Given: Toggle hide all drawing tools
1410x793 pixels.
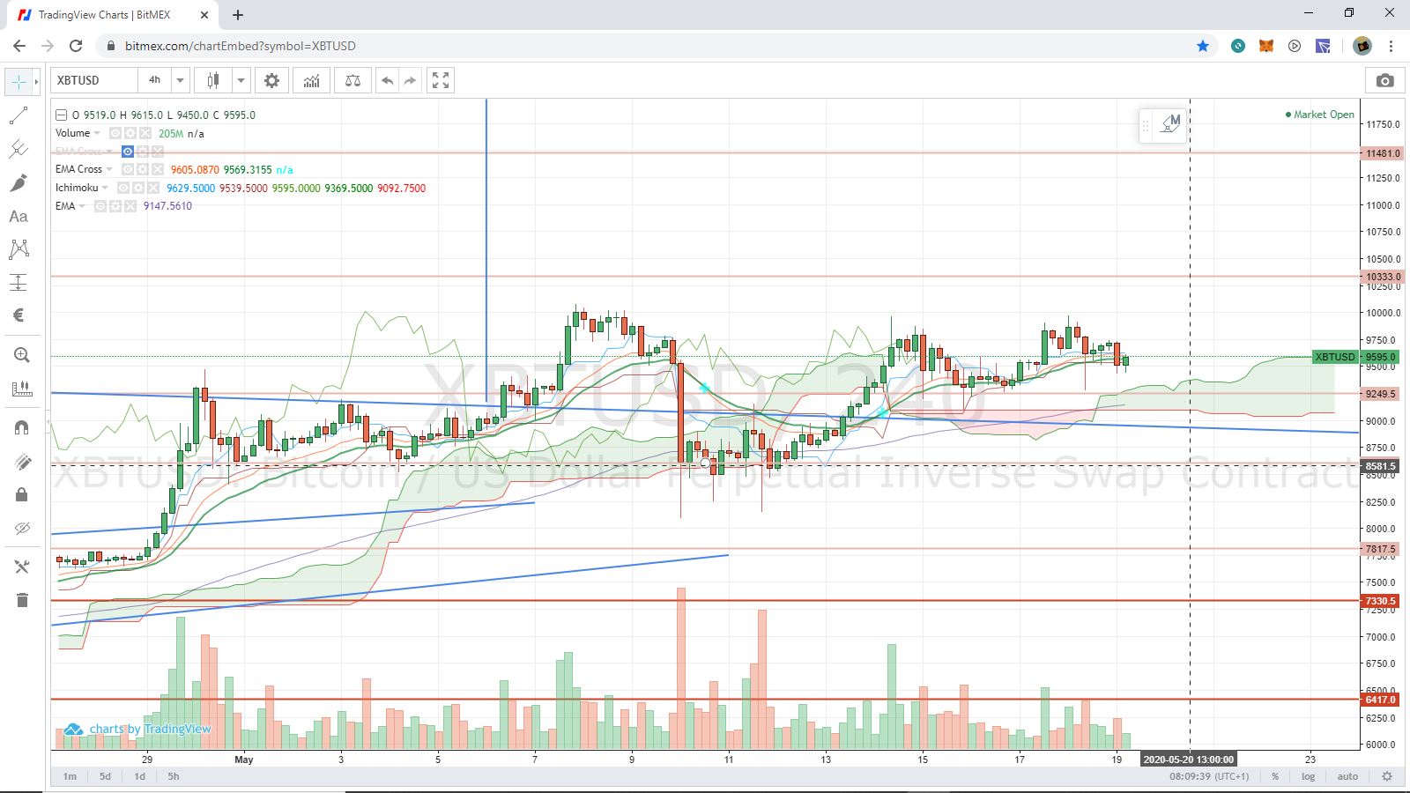Looking at the screenshot, I should [x=22, y=529].
